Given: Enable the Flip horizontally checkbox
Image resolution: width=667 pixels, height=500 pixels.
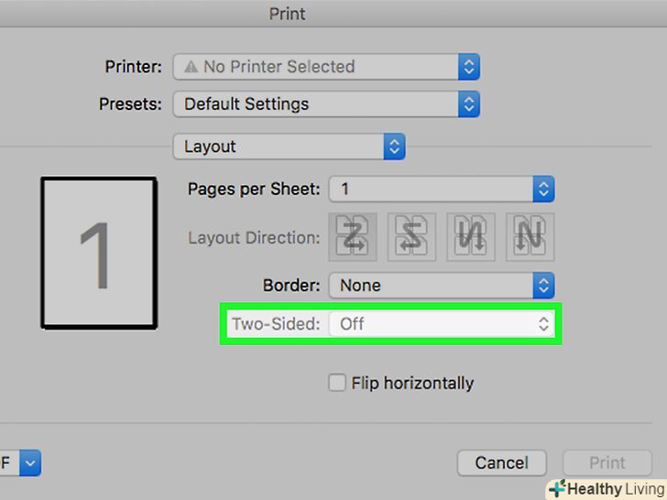Looking at the screenshot, I should [x=337, y=383].
